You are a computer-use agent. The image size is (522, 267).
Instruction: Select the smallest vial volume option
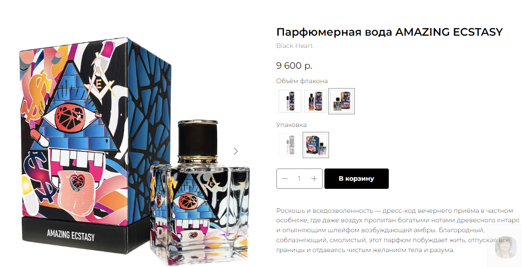pos(290,101)
